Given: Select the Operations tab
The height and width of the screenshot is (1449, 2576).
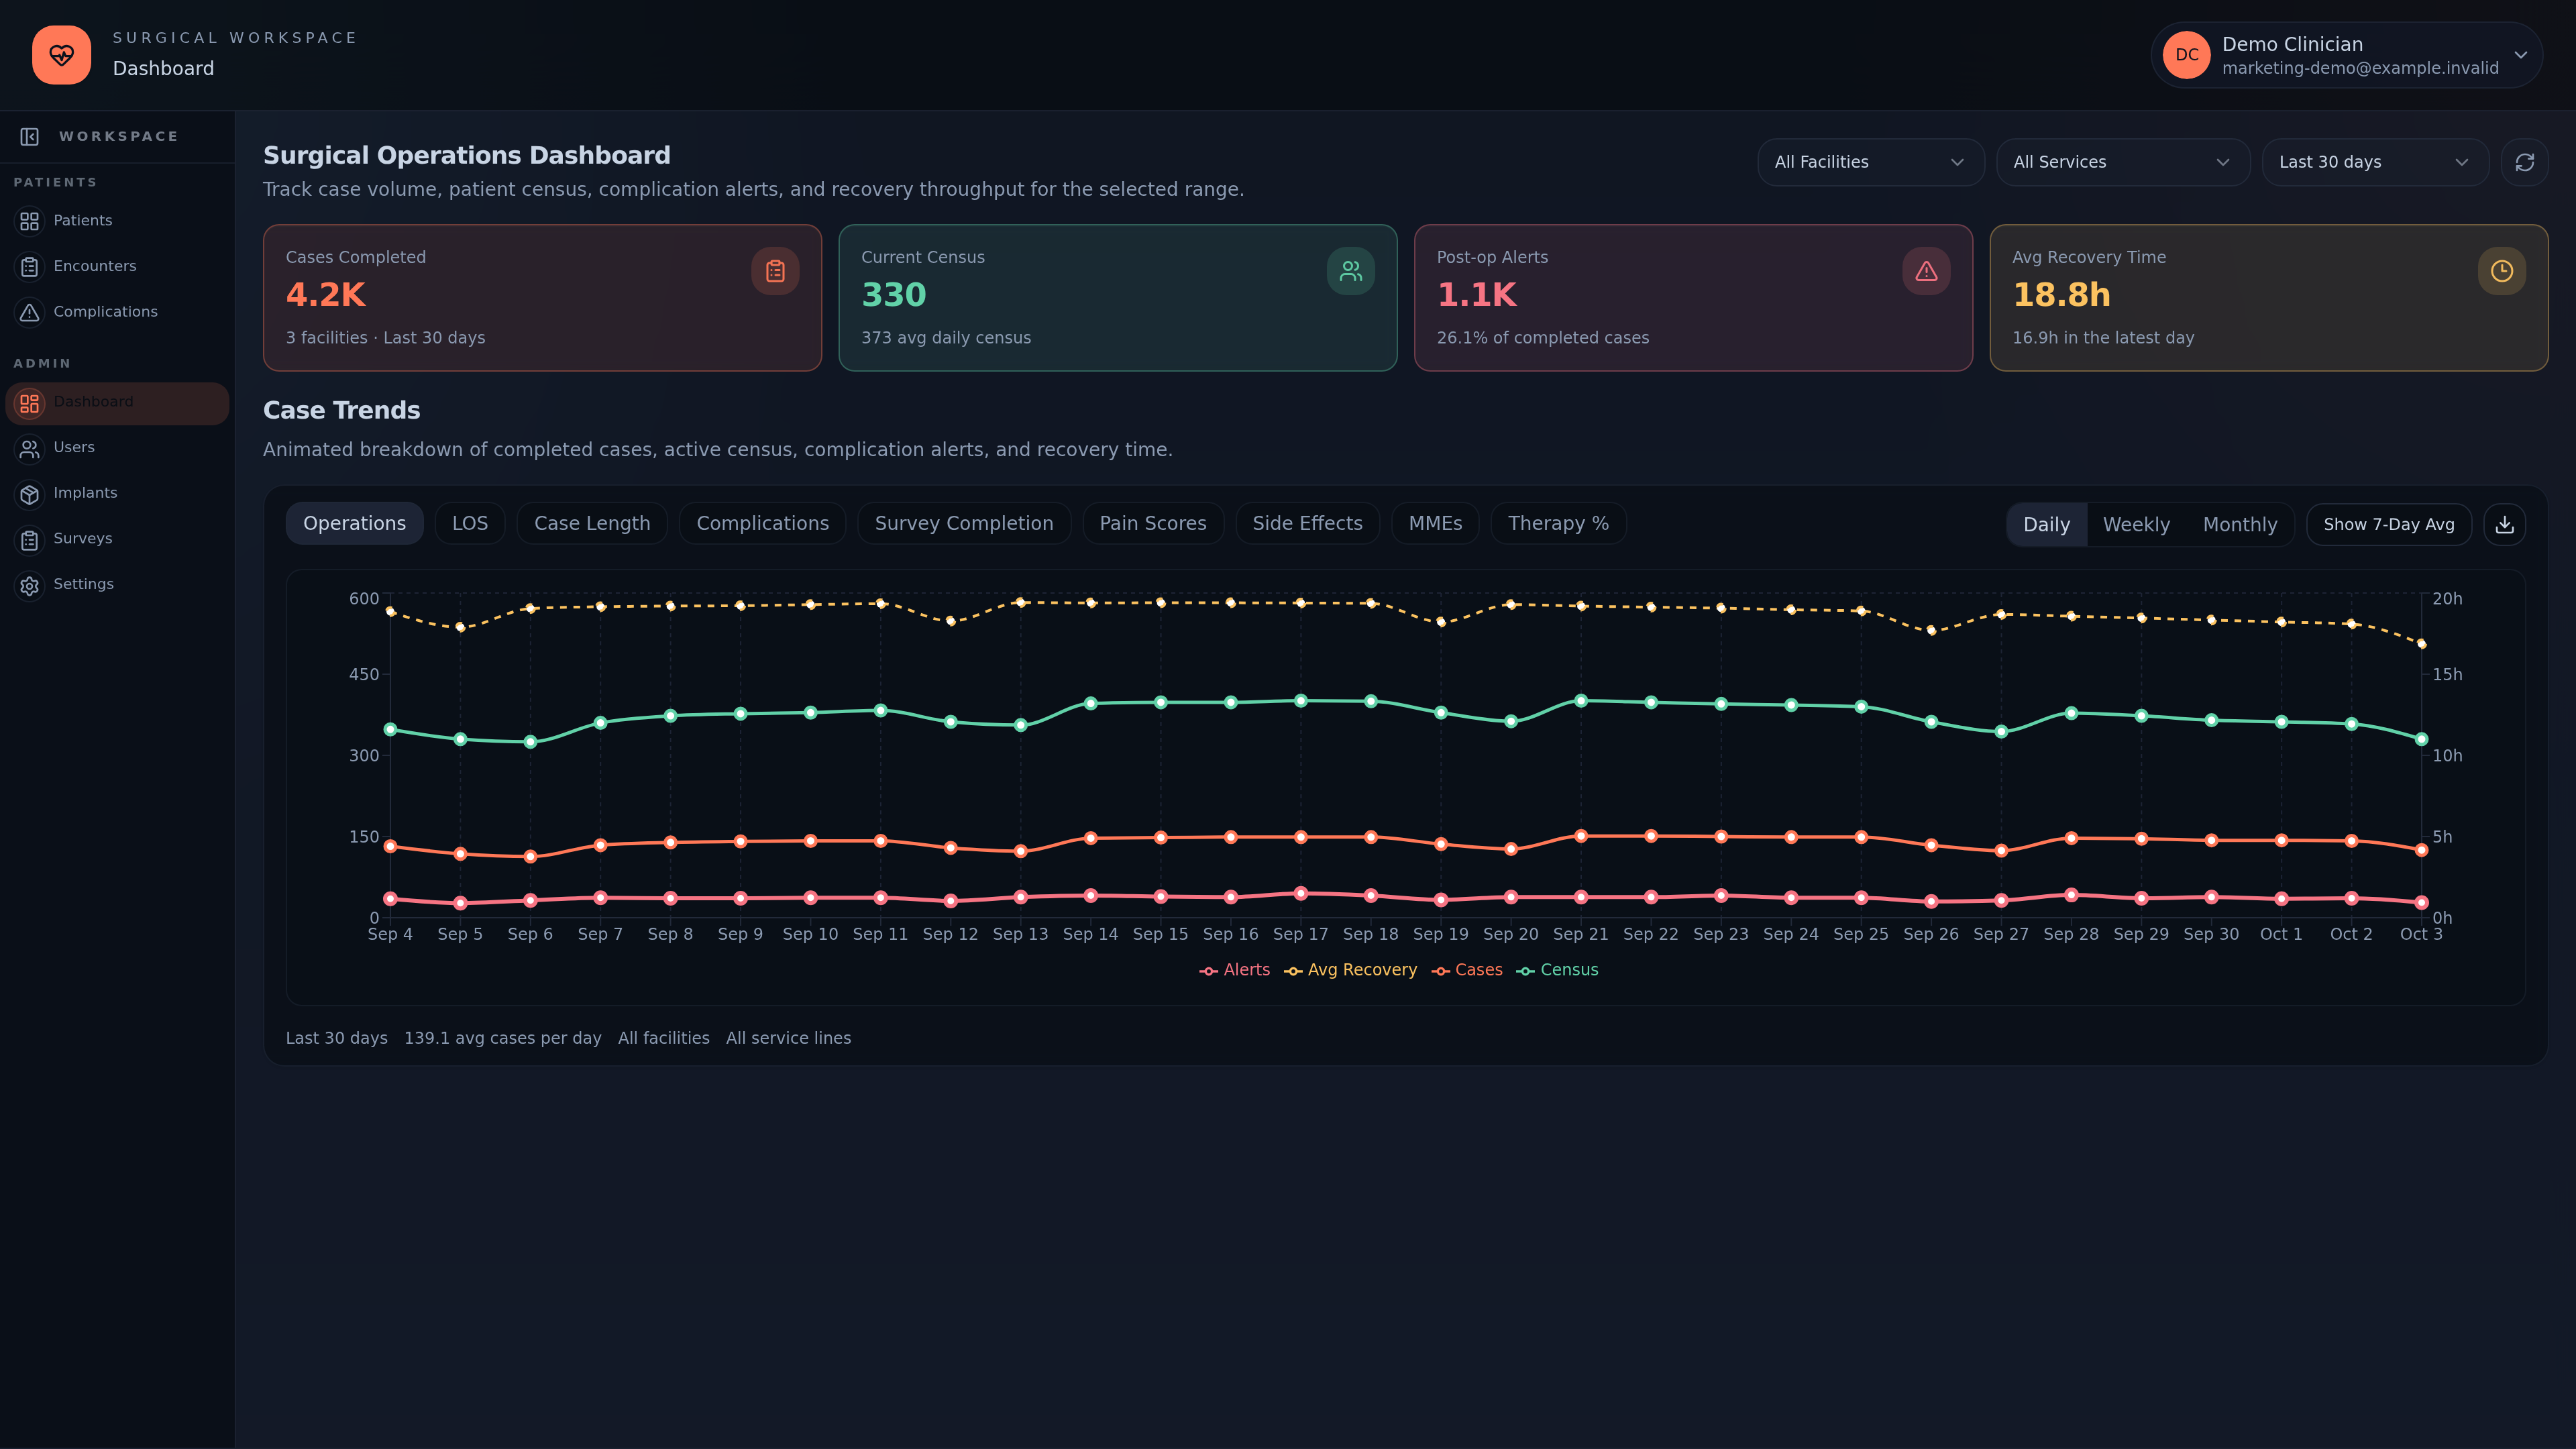Looking at the screenshot, I should [x=354, y=524].
